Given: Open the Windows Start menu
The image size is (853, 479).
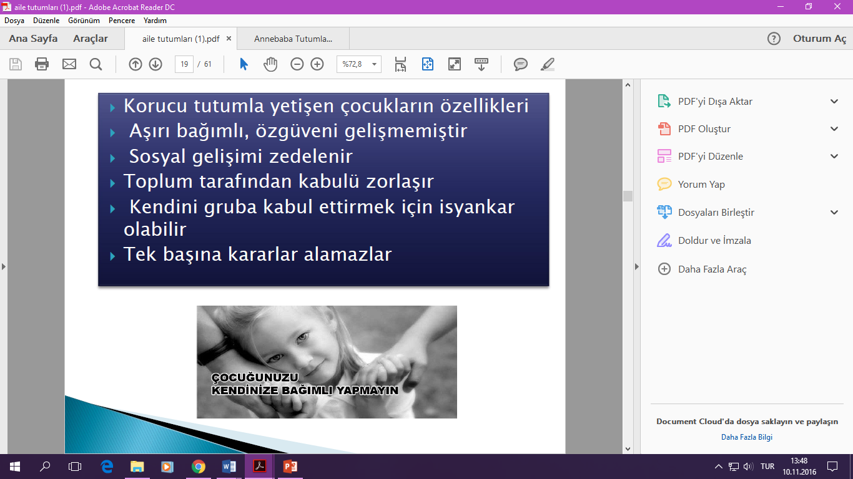Looking at the screenshot, I should [15, 466].
